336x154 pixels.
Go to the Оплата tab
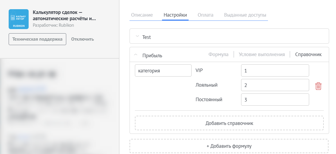206,15
